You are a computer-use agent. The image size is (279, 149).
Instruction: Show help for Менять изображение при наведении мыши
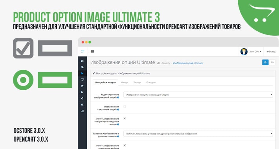tap(118, 124)
